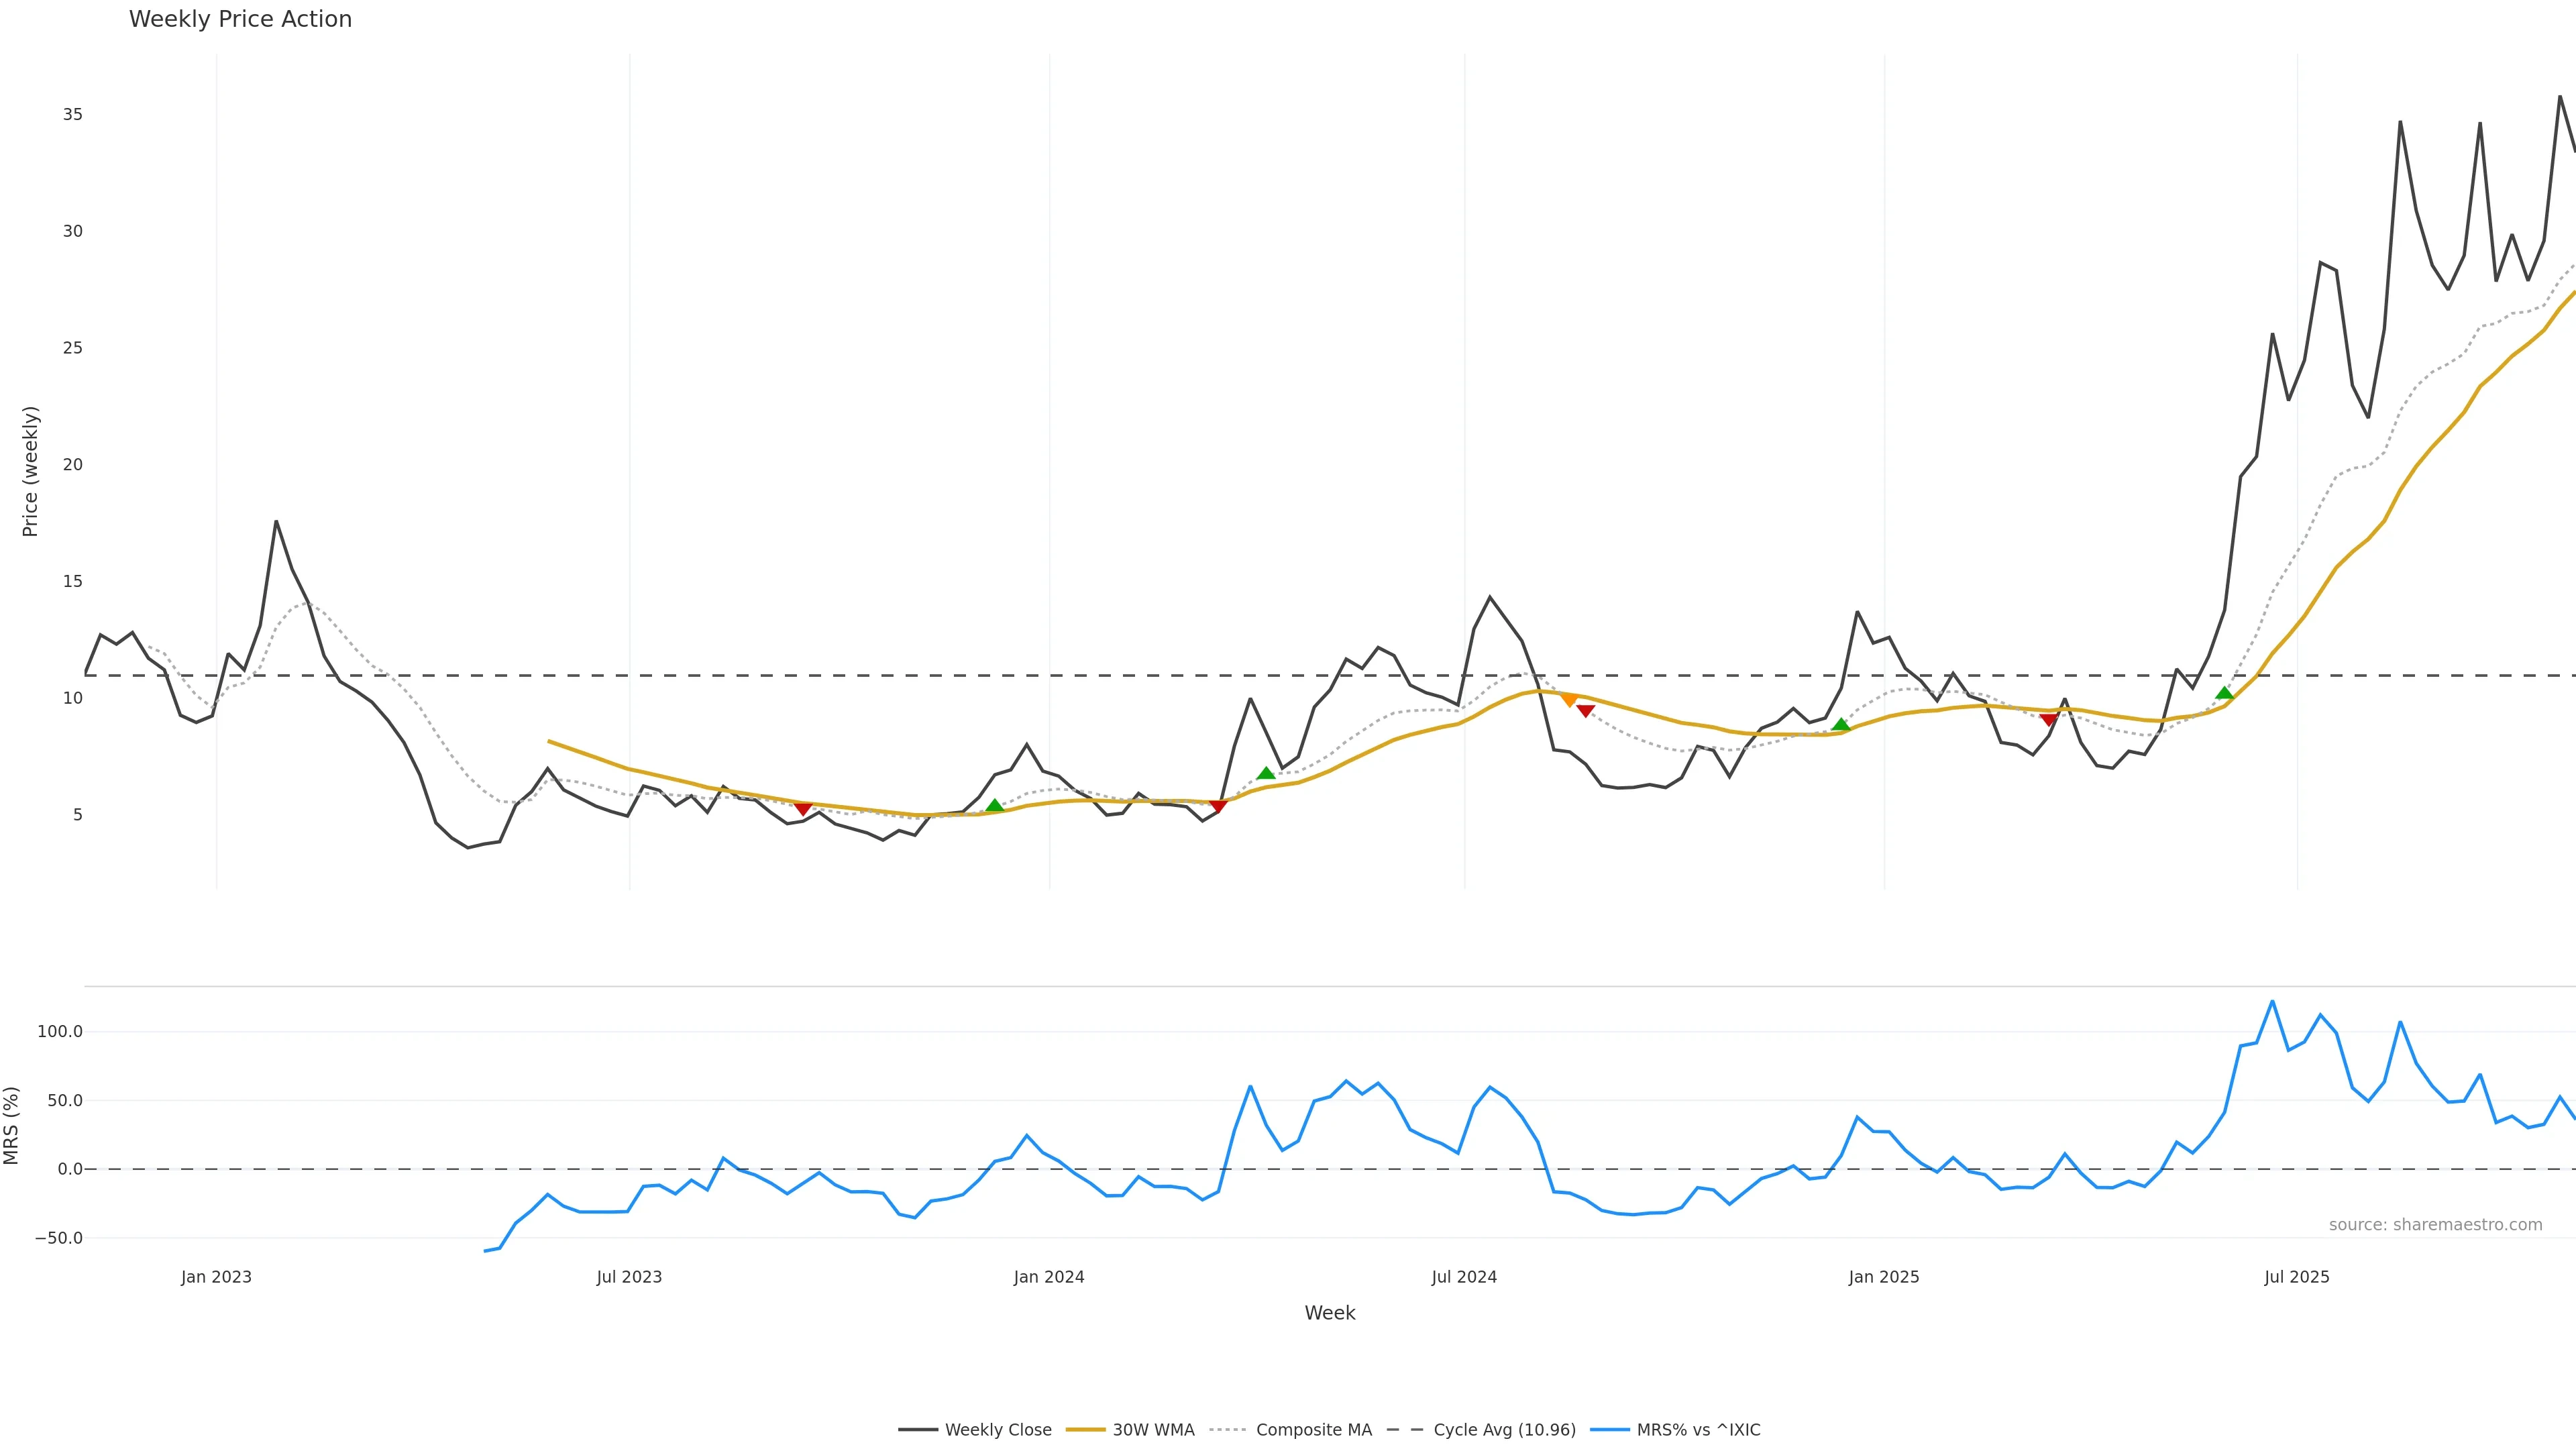Click the red down-triangle marker near March 2025
This screenshot has height=1449, width=2576.
(x=2048, y=719)
